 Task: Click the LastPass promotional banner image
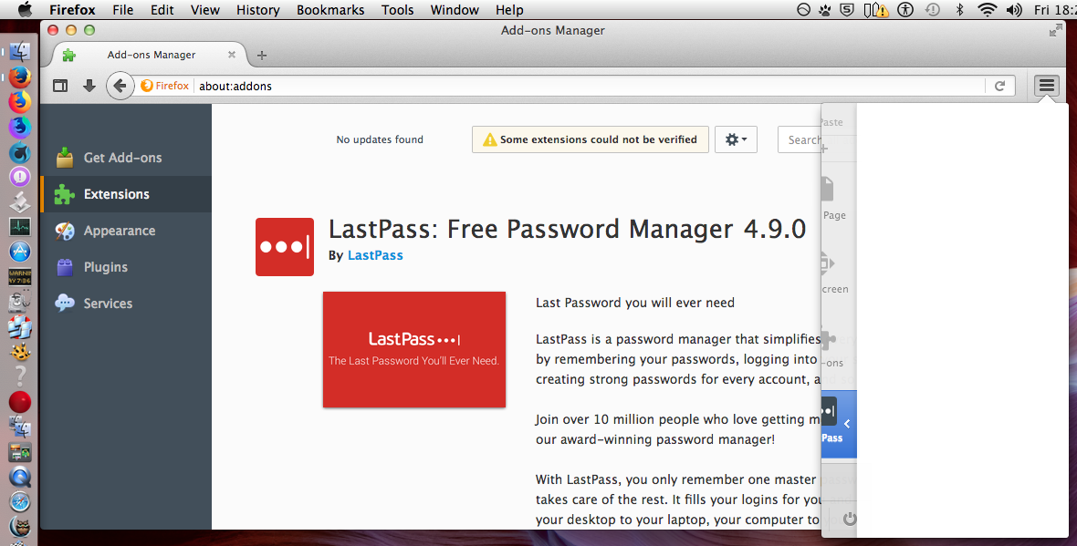point(414,350)
